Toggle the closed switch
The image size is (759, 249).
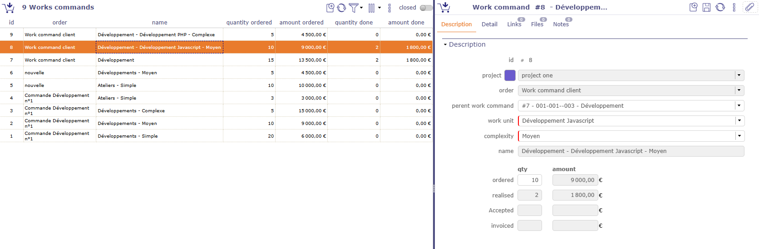pos(426,8)
